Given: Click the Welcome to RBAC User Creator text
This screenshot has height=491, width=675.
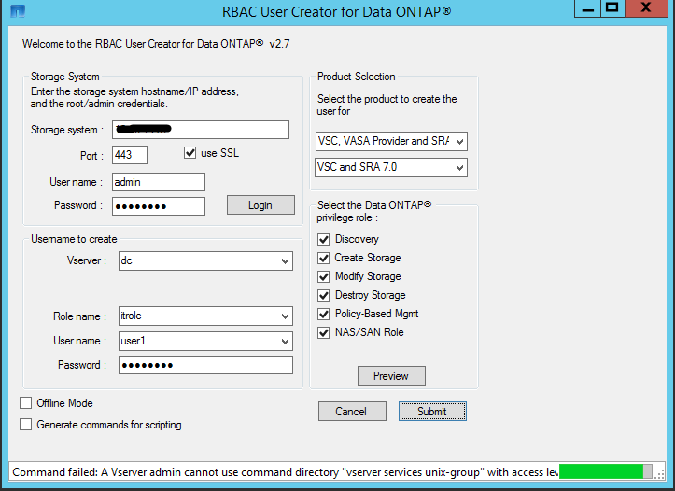Looking at the screenshot, I should [x=156, y=44].
